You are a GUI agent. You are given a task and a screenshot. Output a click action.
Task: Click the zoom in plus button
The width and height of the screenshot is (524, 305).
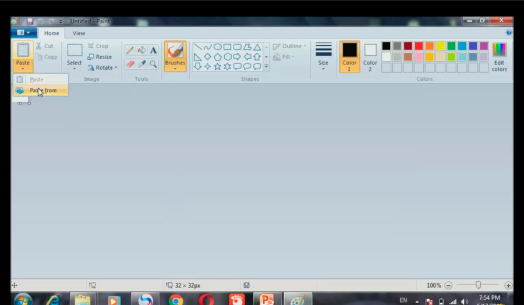pos(508,285)
